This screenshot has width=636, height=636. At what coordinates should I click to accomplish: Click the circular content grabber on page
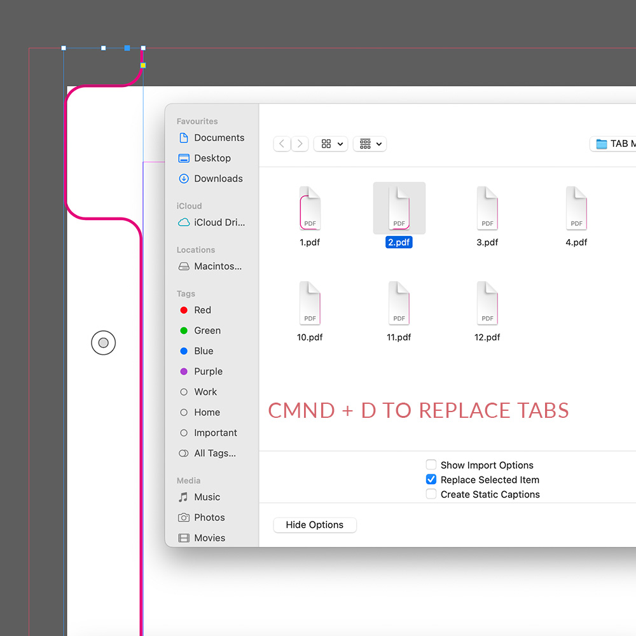(104, 343)
